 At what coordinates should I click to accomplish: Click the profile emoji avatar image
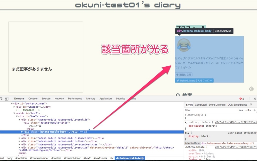pos(184,45)
